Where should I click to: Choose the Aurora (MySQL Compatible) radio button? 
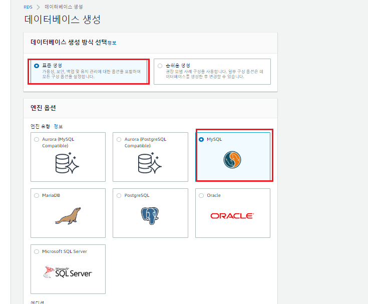pos(37,139)
